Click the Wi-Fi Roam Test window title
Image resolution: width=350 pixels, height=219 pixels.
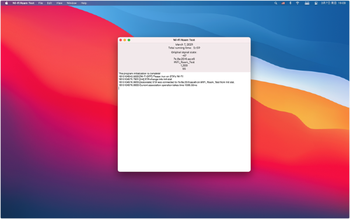(184, 40)
